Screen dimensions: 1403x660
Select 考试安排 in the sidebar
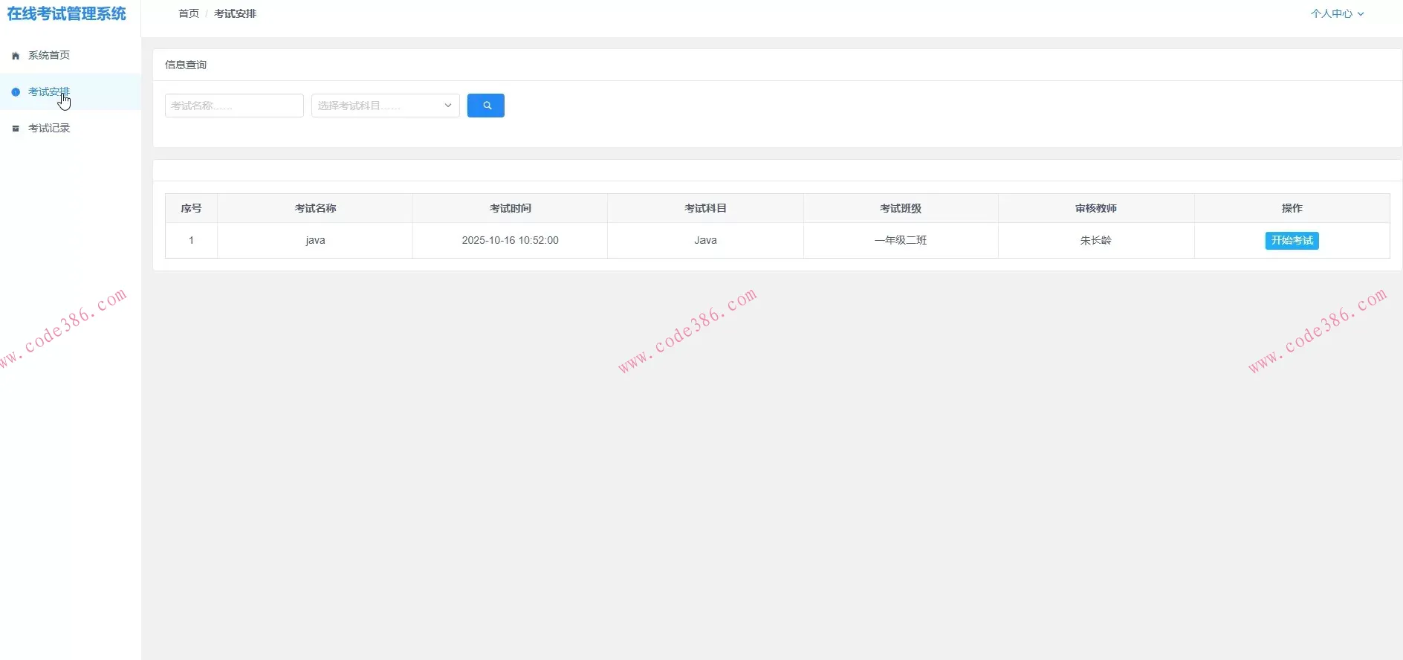(70, 91)
